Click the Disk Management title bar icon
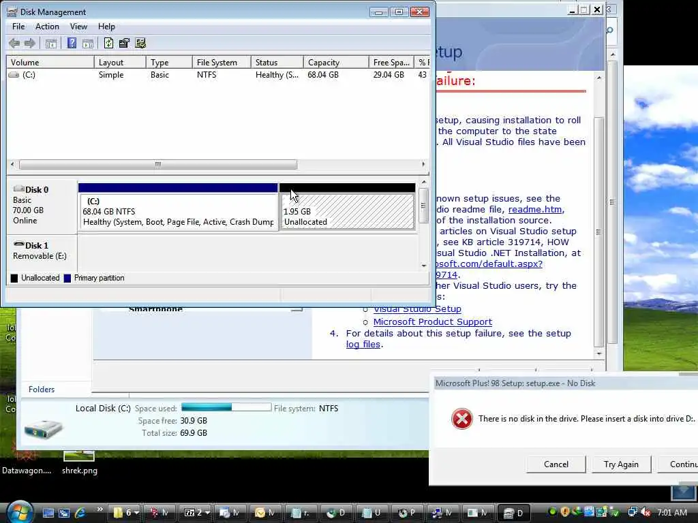698x523 pixels. coord(12,12)
